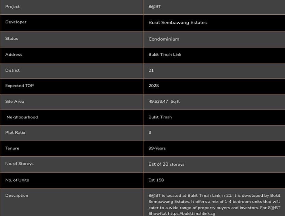Viewport: 285px width, 216px height.
Task: Click the Address row label
Action: pos(14,55)
